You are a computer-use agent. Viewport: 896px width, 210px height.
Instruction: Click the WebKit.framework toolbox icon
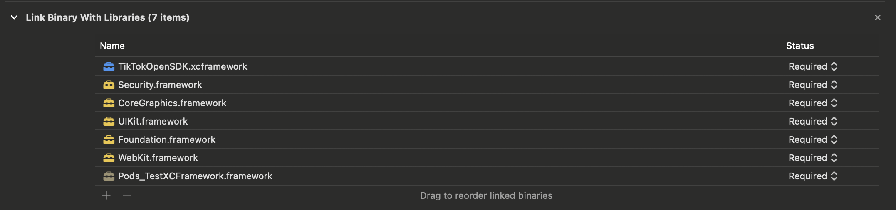pyautogui.click(x=109, y=158)
